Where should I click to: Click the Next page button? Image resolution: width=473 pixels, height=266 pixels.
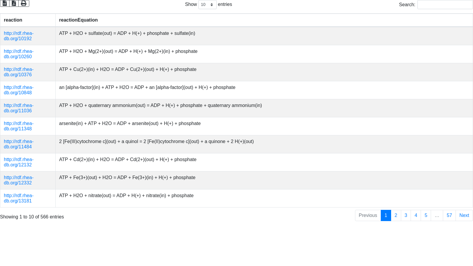tap(464, 215)
